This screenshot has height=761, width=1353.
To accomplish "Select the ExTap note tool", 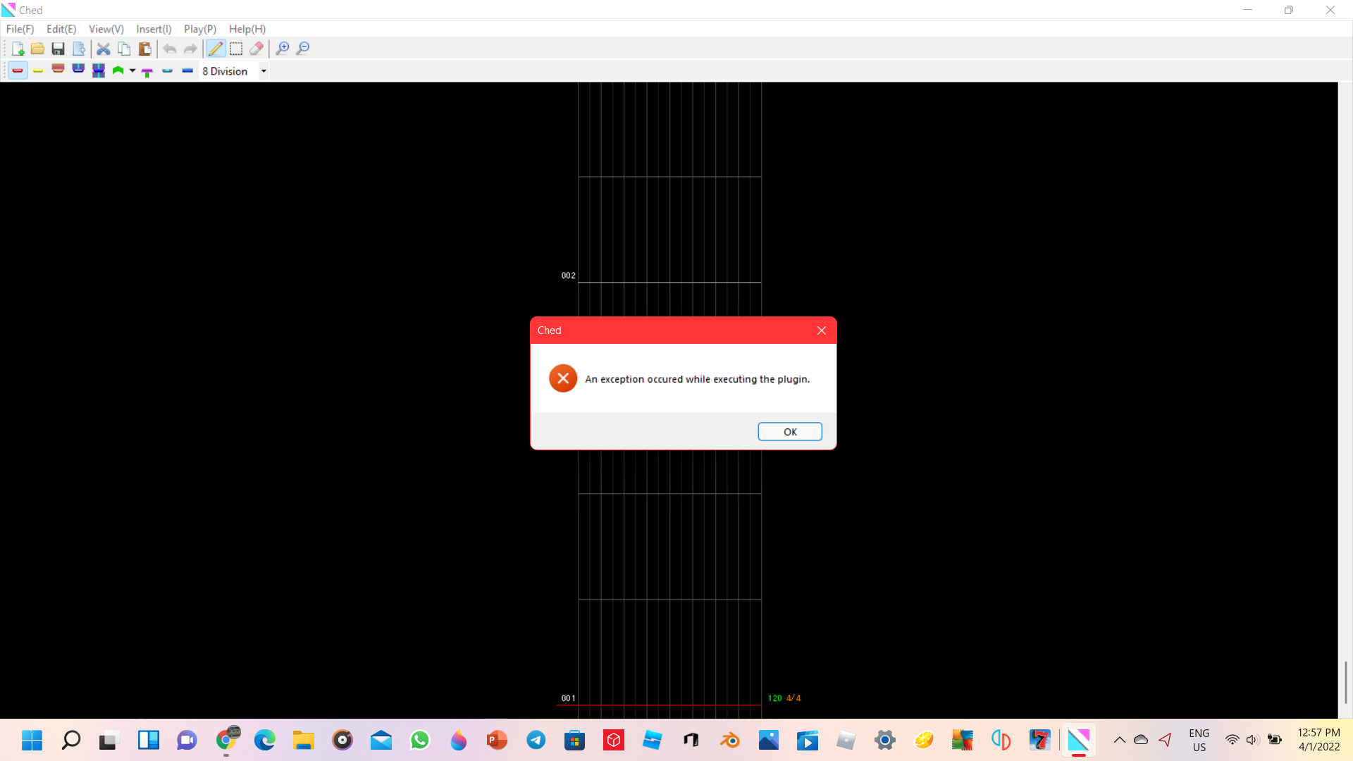I will (x=38, y=70).
